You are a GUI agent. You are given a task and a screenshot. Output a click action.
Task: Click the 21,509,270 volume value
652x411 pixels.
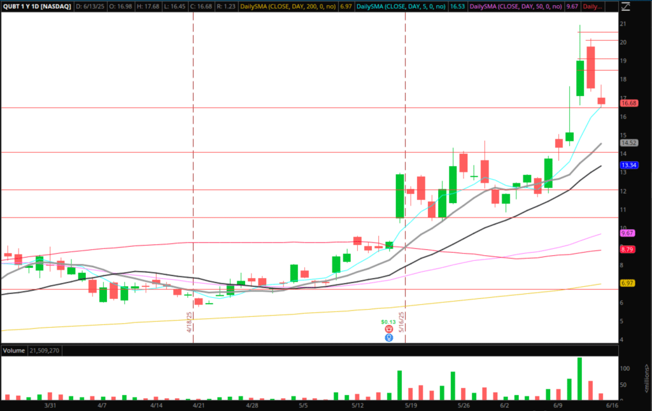click(x=45, y=351)
